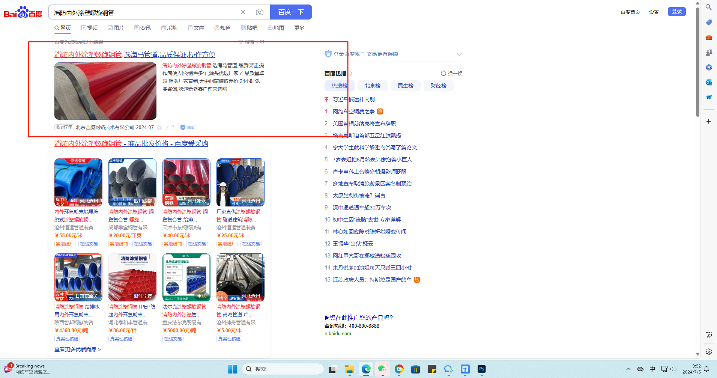The image size is (717, 378).
Task: Open Microsoft 365 icon in Edge sidebar
Action: tap(708, 67)
